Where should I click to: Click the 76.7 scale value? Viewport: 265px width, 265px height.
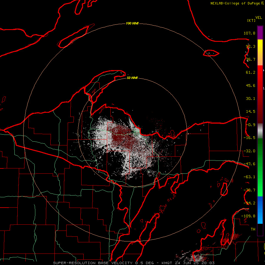(251, 59)
